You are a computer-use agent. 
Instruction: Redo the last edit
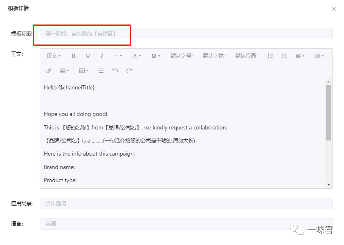(x=129, y=71)
